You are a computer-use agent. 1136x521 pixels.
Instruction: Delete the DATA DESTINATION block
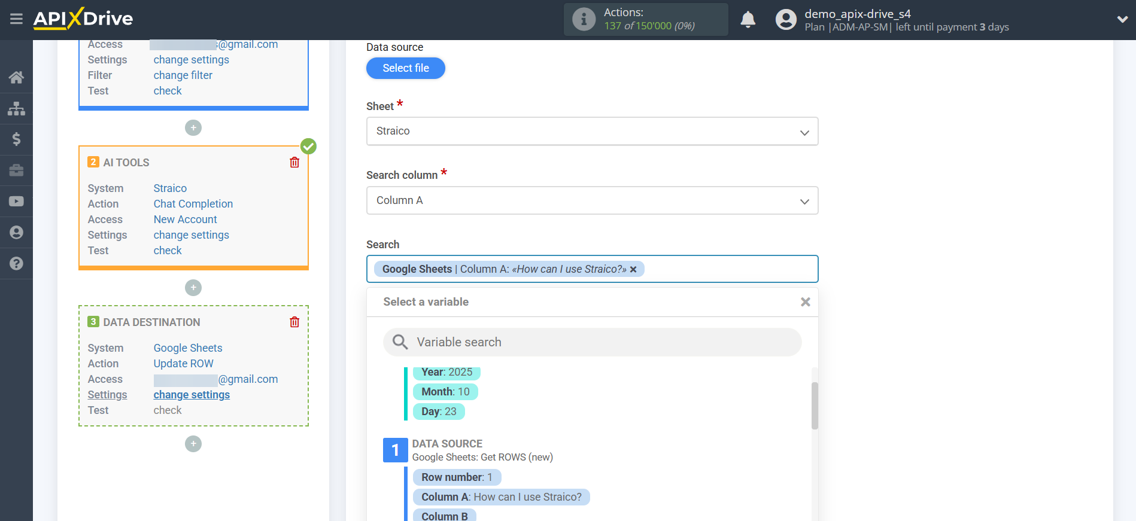pyautogui.click(x=294, y=322)
